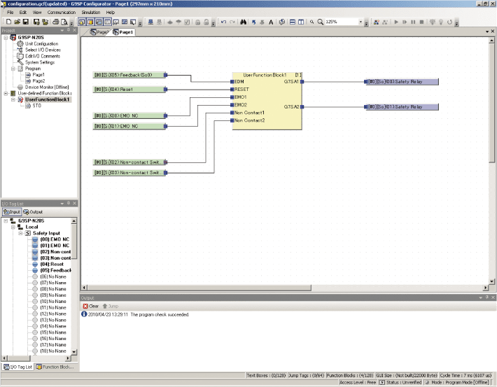Select the Text box 'A' tool
The height and width of the screenshot is (387, 497).
point(271,22)
